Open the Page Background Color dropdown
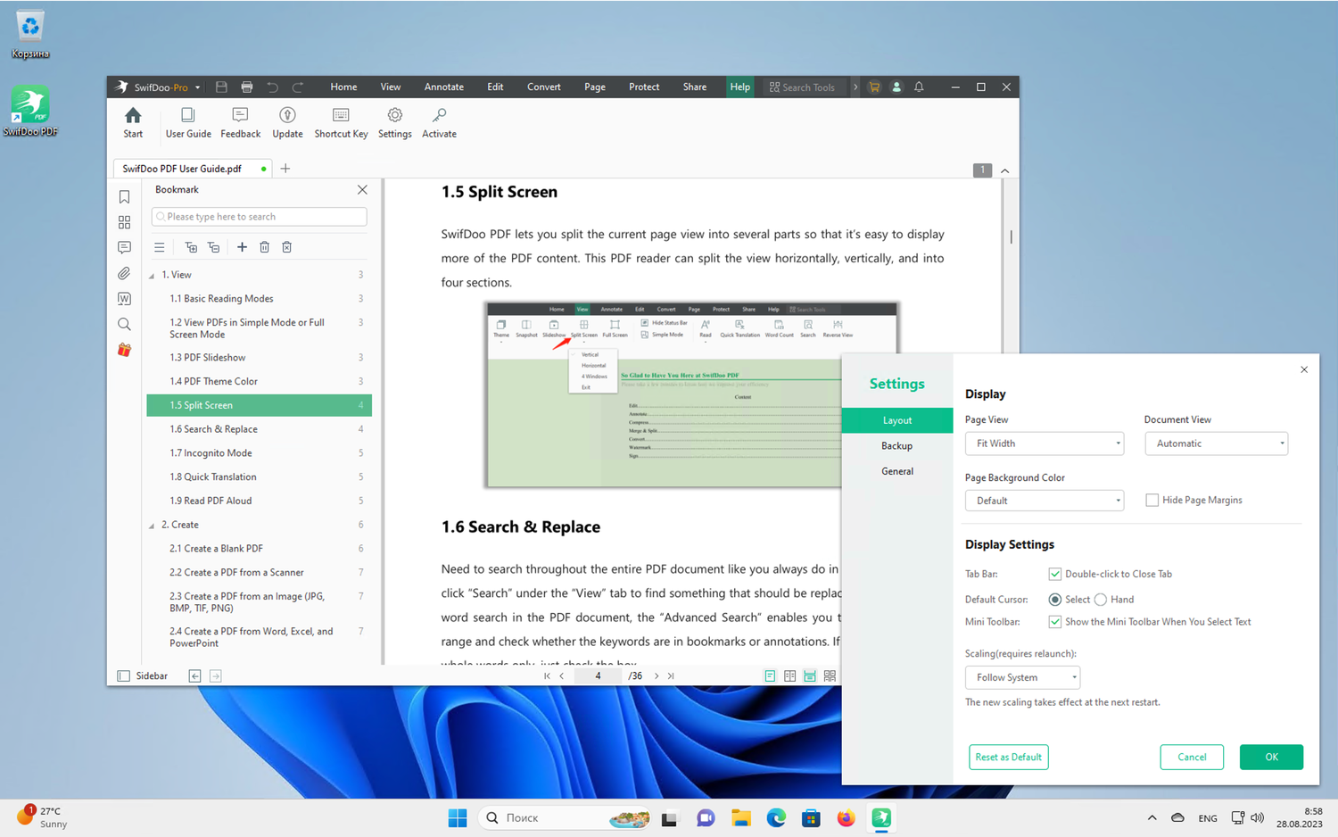 1045,501
